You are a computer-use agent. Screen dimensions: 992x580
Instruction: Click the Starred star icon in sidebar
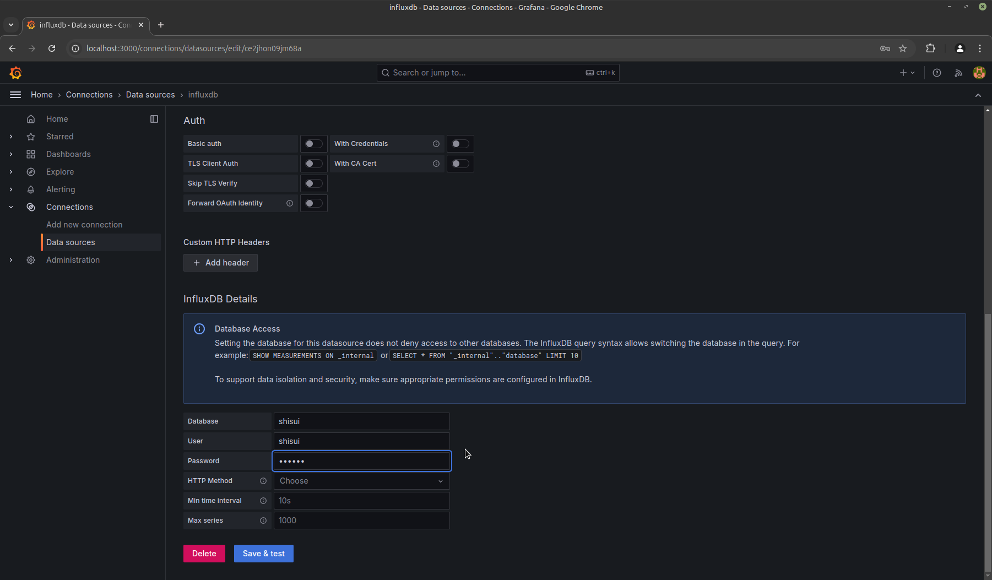tap(31, 137)
